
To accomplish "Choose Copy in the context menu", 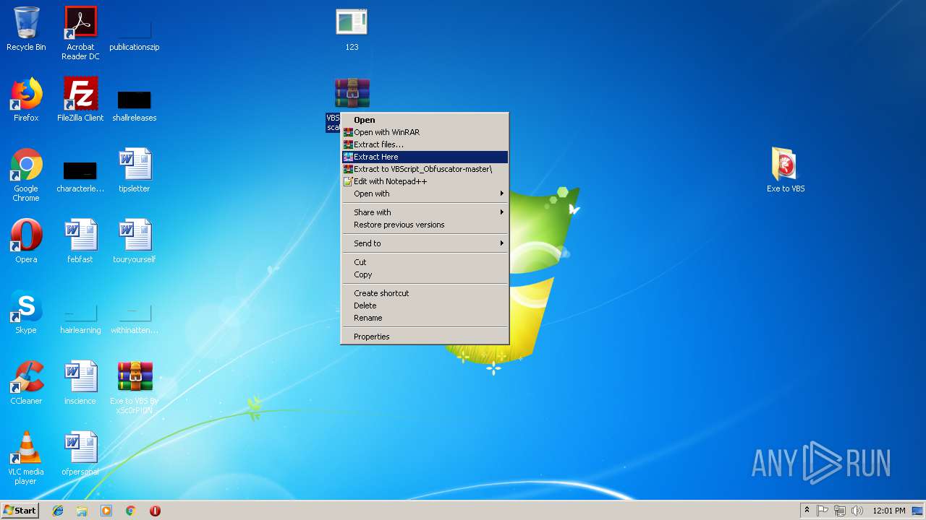I will pyautogui.click(x=425, y=274).
